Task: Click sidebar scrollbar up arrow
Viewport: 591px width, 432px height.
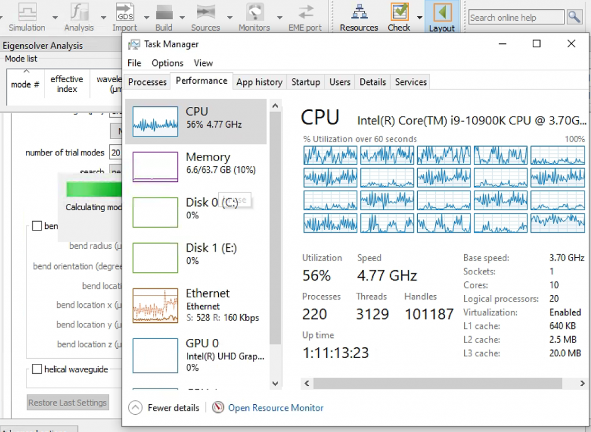Action: (275, 106)
